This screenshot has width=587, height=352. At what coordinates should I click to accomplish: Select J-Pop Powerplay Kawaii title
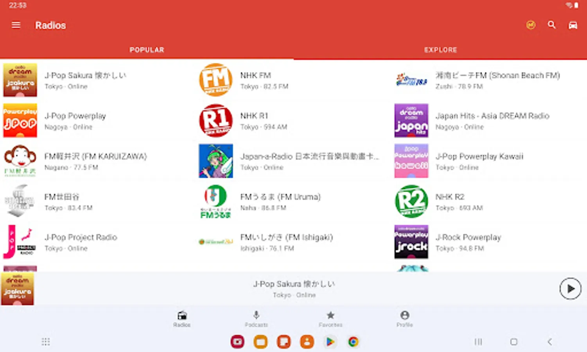tap(479, 156)
